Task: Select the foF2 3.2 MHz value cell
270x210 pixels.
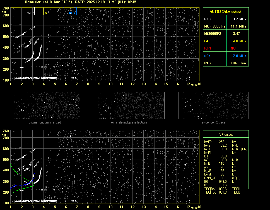Action: (x=240, y=19)
